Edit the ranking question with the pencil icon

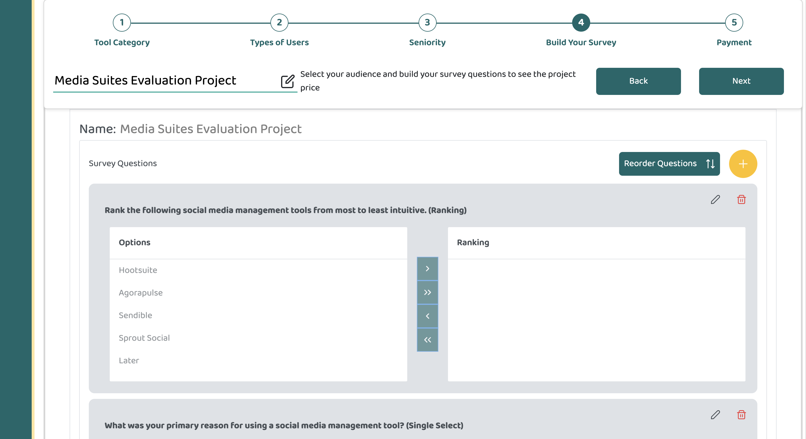click(715, 200)
